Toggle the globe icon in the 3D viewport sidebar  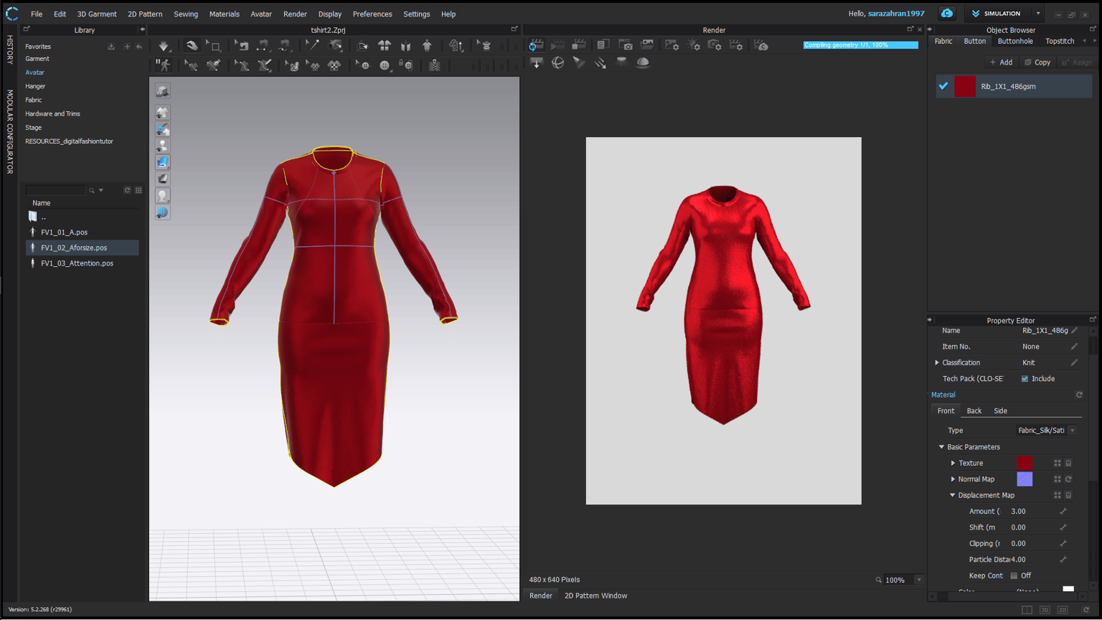click(x=163, y=212)
